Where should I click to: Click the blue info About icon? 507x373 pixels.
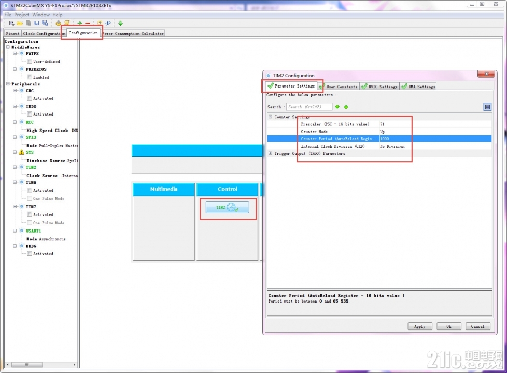[x=108, y=23]
